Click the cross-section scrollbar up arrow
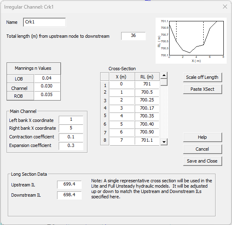 [164, 76]
